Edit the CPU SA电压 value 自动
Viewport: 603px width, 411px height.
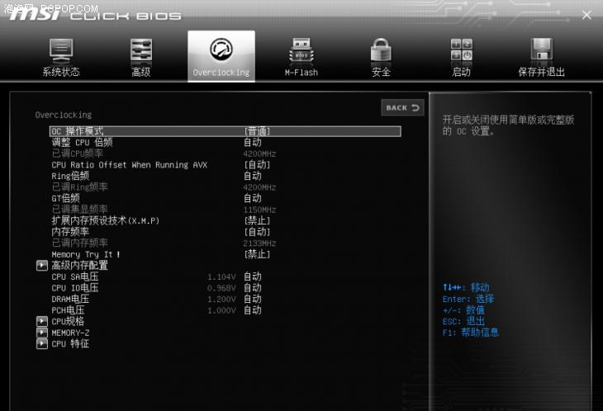pyautogui.click(x=253, y=276)
